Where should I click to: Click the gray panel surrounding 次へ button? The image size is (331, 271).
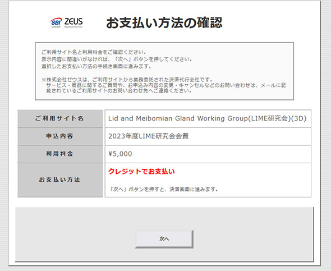(164, 235)
